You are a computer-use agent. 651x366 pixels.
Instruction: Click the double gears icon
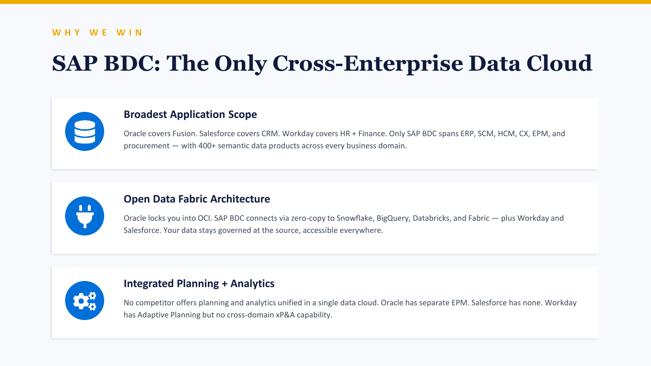(85, 301)
